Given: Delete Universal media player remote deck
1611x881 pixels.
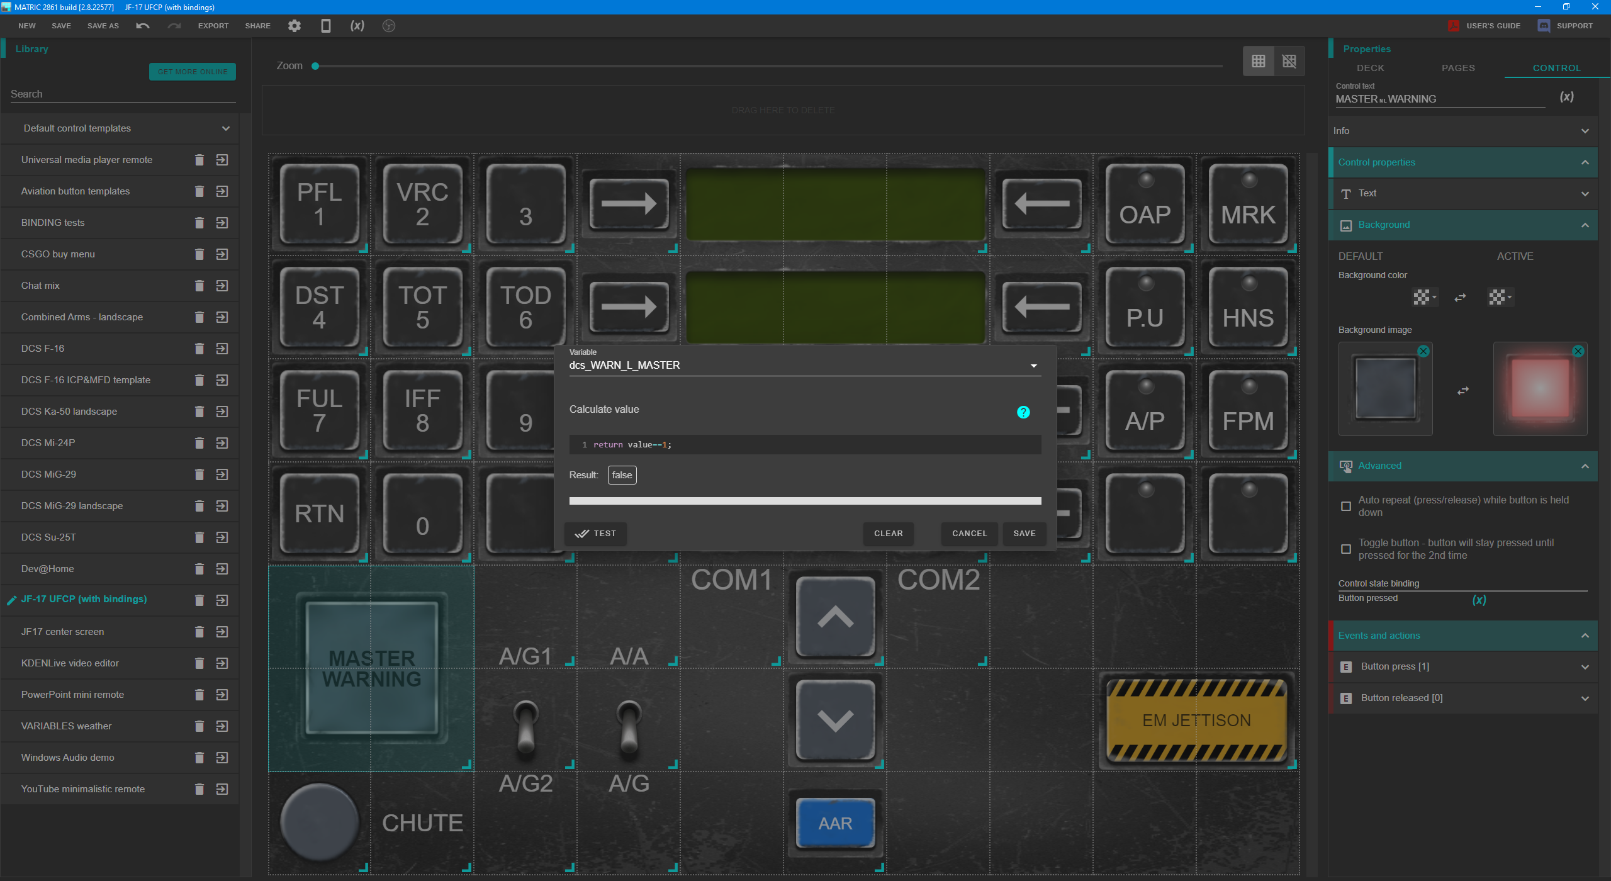Looking at the screenshot, I should pos(199,160).
